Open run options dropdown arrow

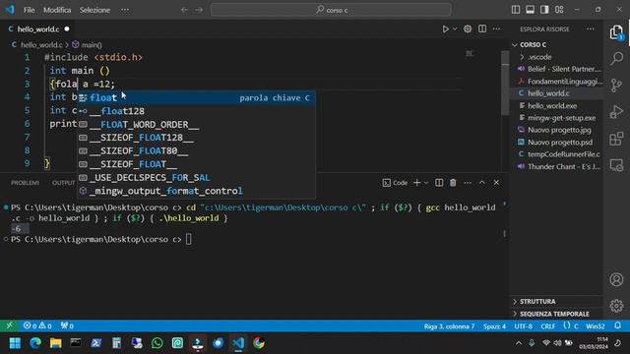click(455, 29)
